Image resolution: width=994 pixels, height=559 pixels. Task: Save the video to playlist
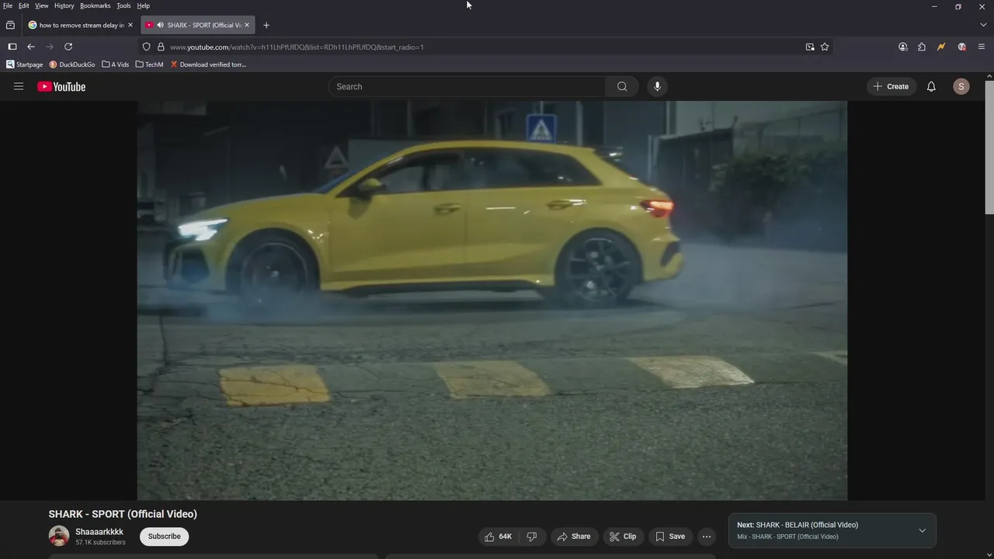click(670, 536)
